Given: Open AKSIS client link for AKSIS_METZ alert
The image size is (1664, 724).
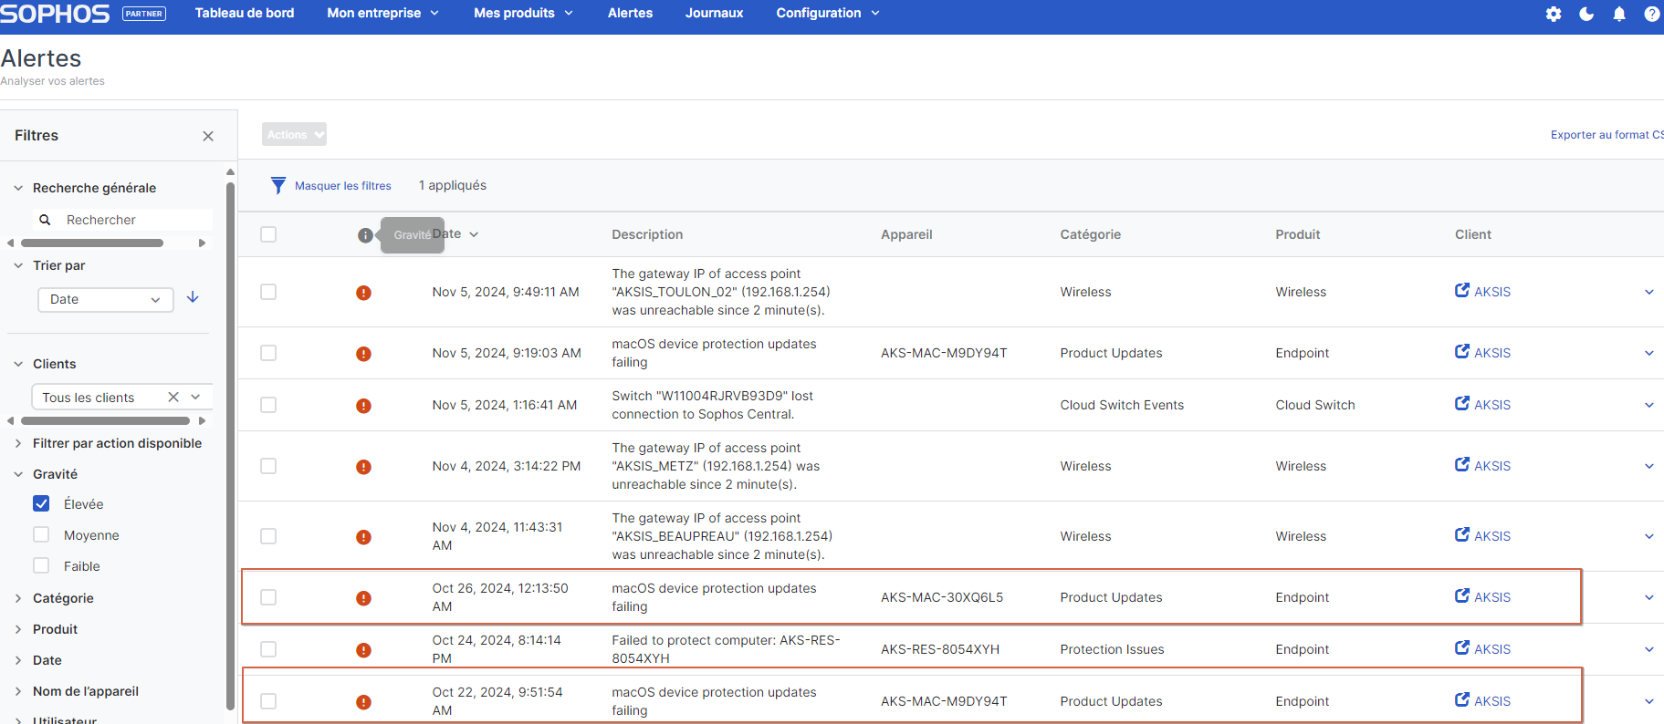Looking at the screenshot, I should [1482, 466].
